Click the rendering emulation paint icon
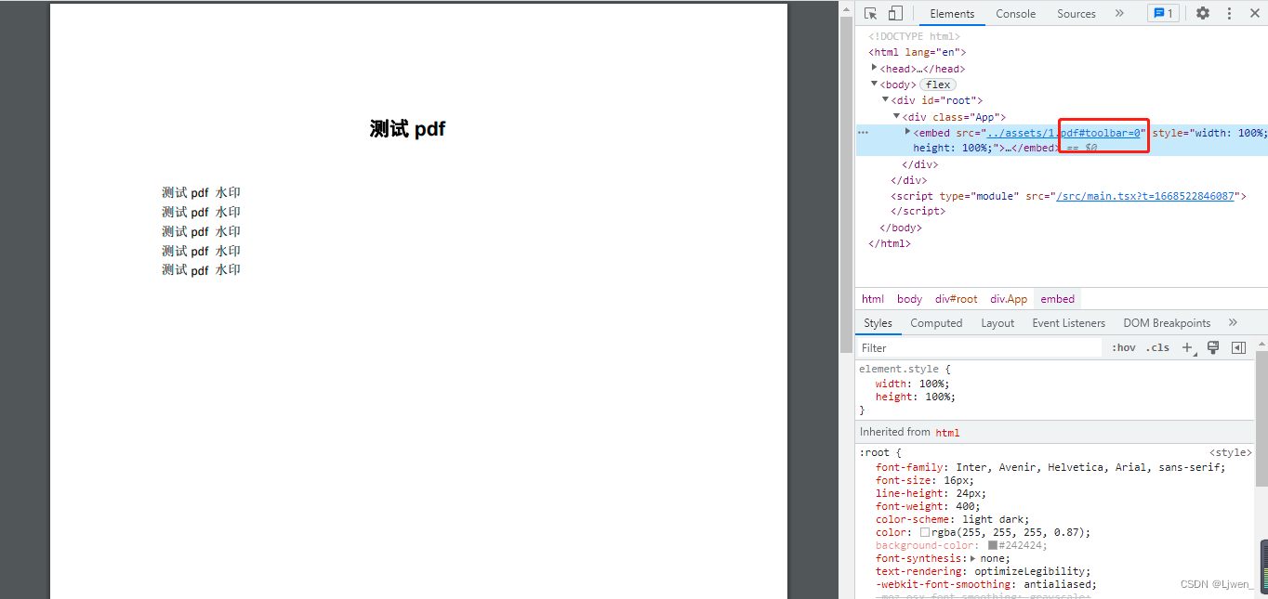1268x599 pixels. click(x=1212, y=347)
